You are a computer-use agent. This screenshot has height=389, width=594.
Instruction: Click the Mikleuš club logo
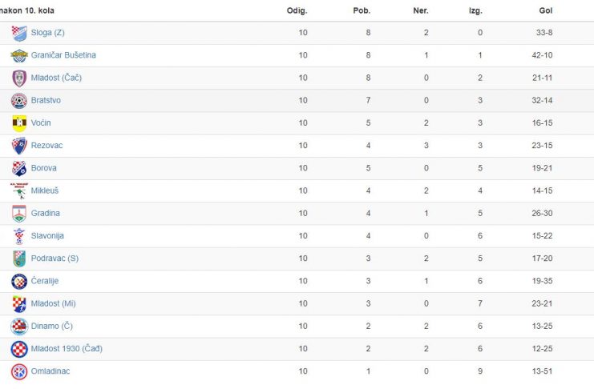(19, 191)
